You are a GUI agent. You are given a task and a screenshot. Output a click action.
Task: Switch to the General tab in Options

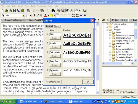pos(49,26)
